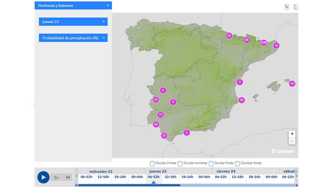Image resolution: width=333 pixels, height=187 pixels.
Task: Open the jueves 23 day dropdown
Action: pos(73,22)
